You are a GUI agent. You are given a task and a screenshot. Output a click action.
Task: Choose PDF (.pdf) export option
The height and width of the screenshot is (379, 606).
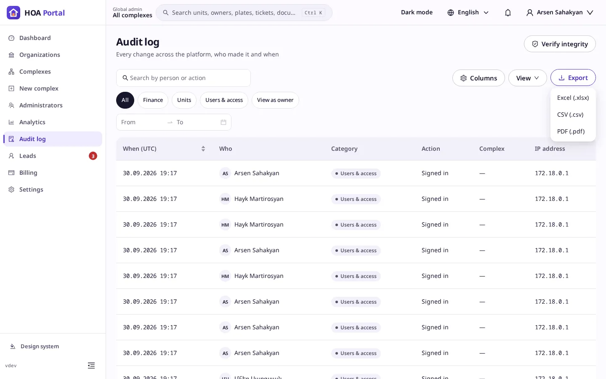(573, 131)
